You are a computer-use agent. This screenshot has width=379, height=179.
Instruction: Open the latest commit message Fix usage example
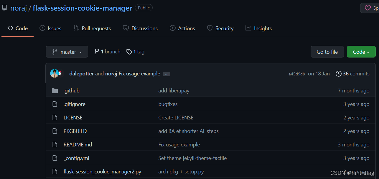(139, 74)
